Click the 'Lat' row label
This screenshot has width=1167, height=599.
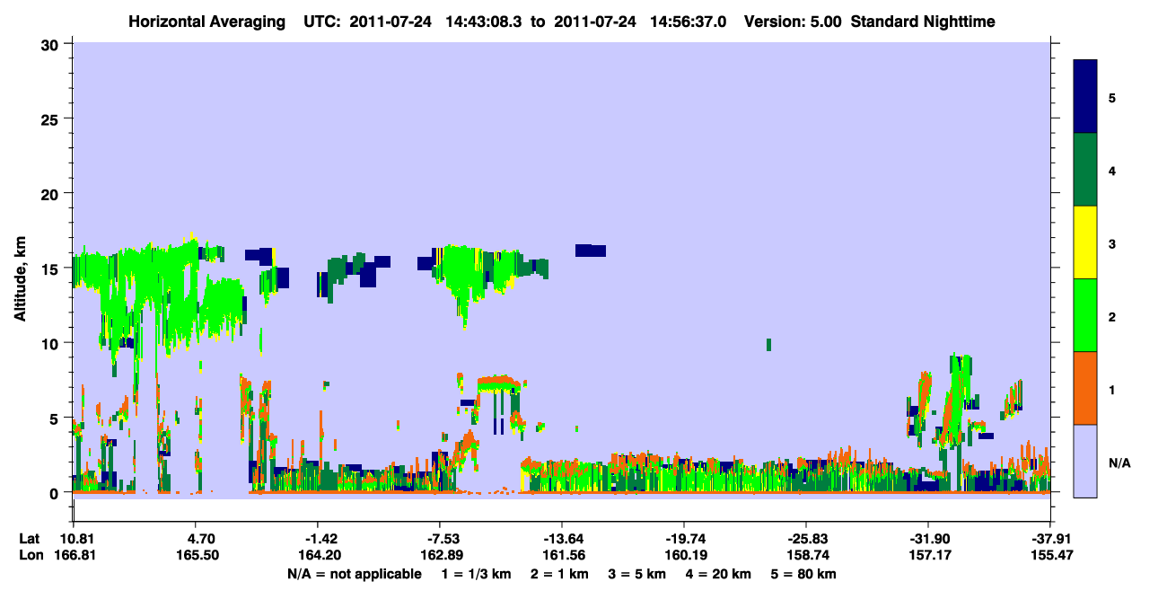click(29, 539)
